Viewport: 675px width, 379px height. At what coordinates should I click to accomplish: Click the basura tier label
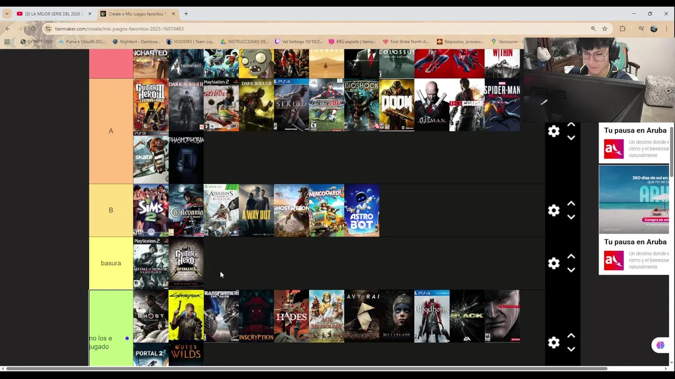click(111, 263)
